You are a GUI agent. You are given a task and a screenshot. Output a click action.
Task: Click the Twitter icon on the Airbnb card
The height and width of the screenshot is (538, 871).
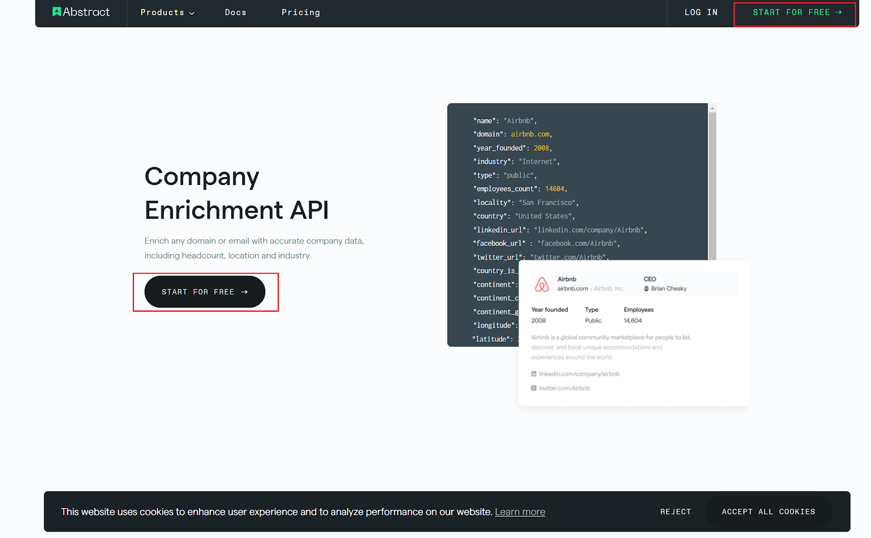point(533,388)
